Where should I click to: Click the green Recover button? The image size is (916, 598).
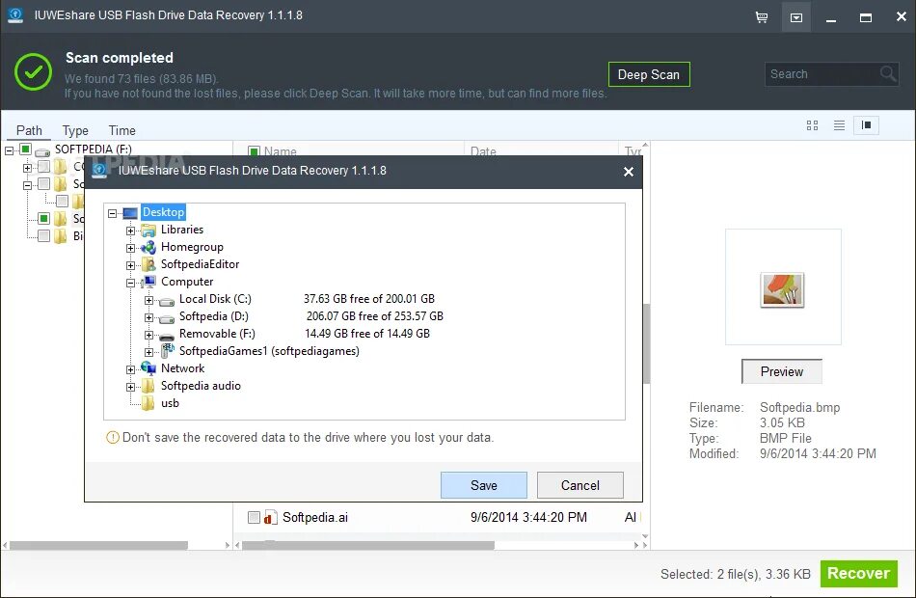[x=859, y=574]
